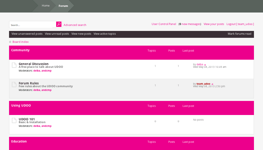The width and height of the screenshot is (263, 150).
Task: Open latest post arrow next to delba
Action: (x=205, y=65)
